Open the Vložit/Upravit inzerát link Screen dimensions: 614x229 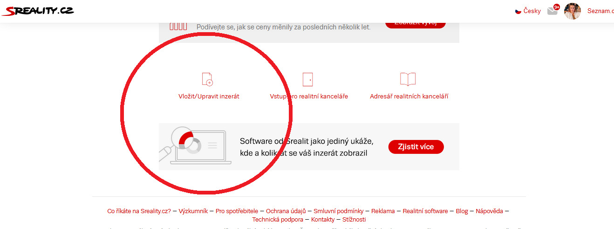pos(209,97)
